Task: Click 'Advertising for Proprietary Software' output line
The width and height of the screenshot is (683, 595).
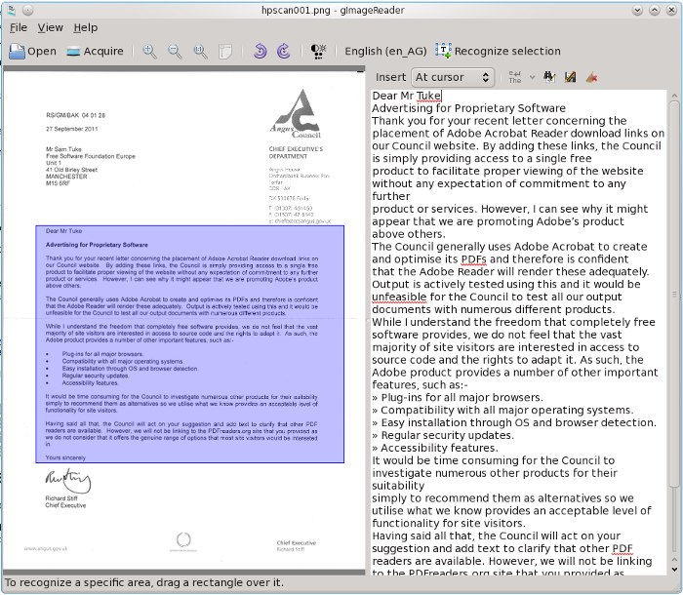Action: (x=468, y=108)
